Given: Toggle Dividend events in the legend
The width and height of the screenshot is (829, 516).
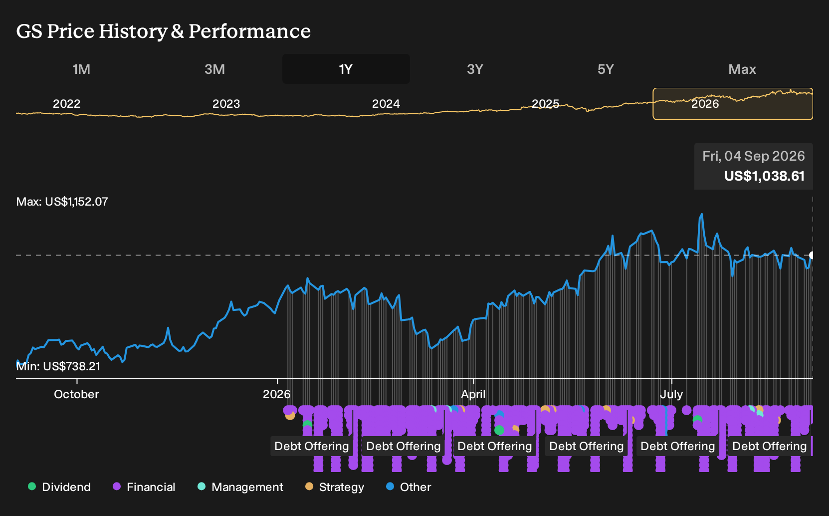Looking at the screenshot, I should pos(59,487).
